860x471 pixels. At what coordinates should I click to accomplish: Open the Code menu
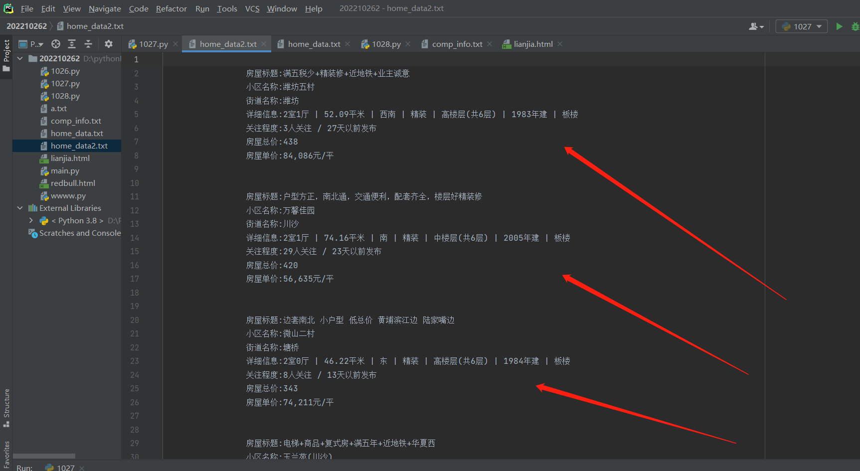[x=139, y=8]
